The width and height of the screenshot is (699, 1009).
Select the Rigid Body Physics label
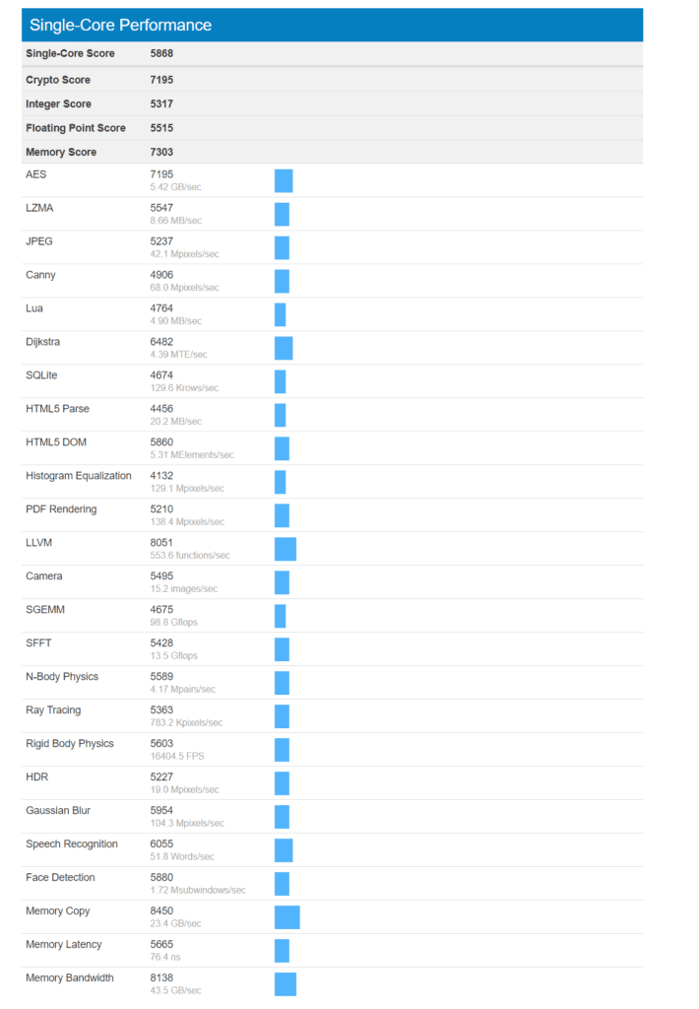pos(70,743)
